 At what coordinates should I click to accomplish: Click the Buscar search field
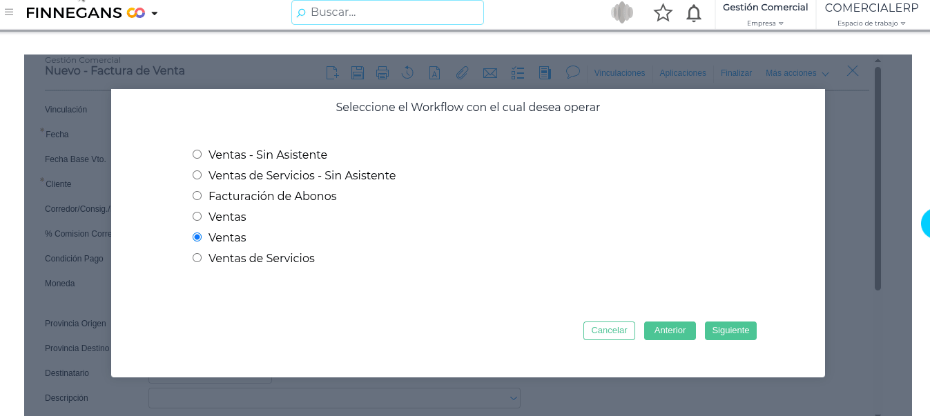387,12
